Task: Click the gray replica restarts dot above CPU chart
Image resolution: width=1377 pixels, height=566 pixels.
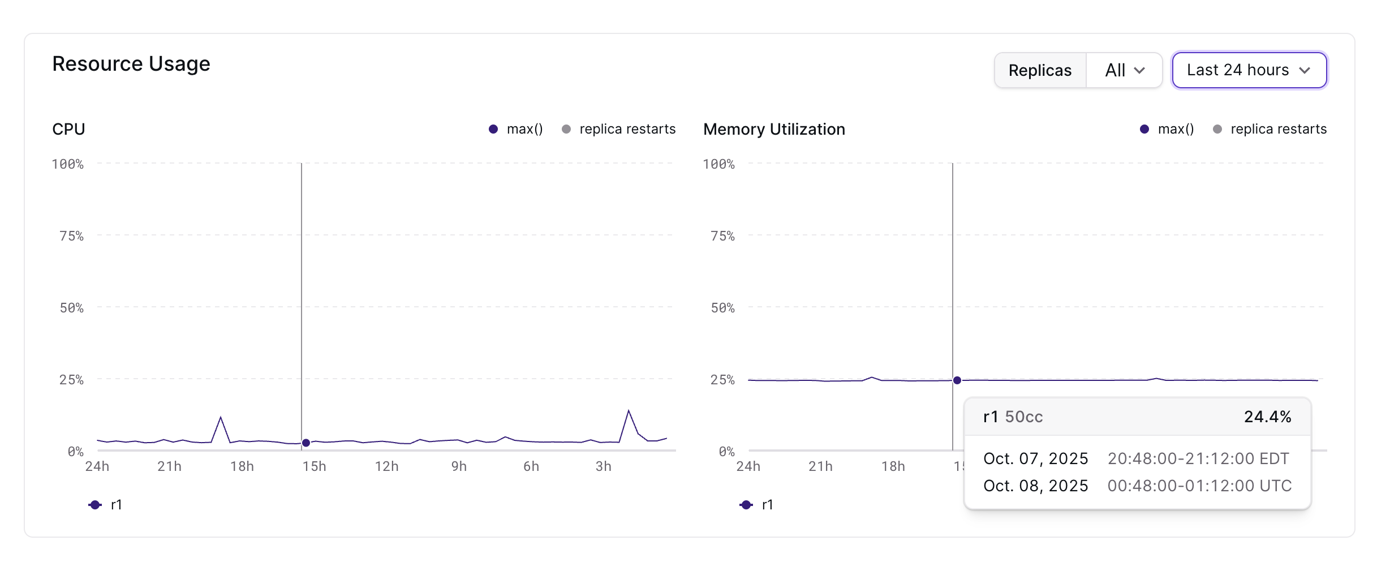Action: pos(566,129)
